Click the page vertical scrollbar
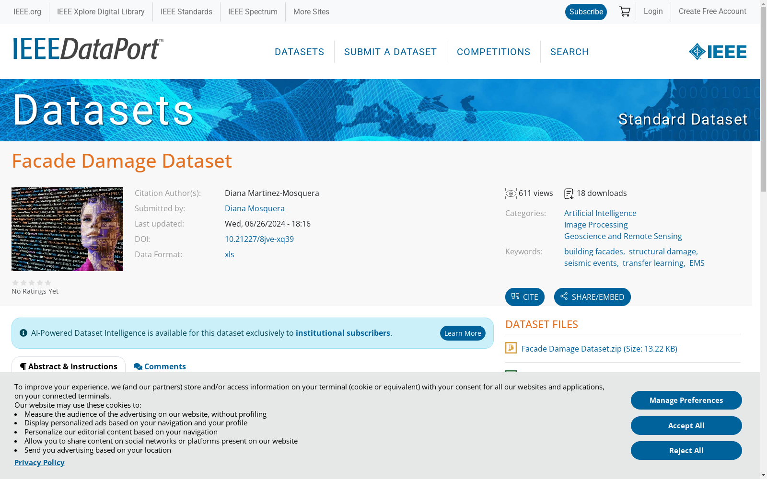 pos(763,100)
